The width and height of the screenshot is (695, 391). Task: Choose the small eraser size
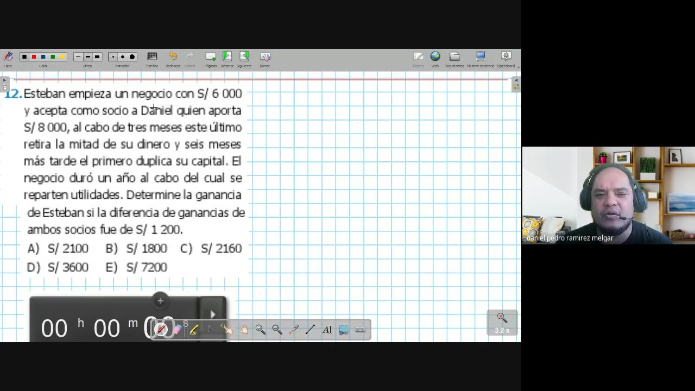(113, 56)
